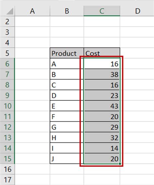This screenshot has height=185, width=154.
Task: Select row 16 header
Action: tap(7, 169)
